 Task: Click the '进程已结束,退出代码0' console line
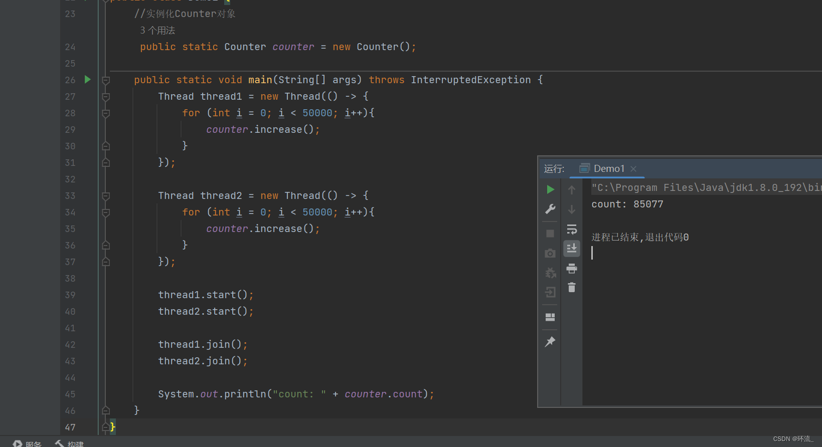640,237
